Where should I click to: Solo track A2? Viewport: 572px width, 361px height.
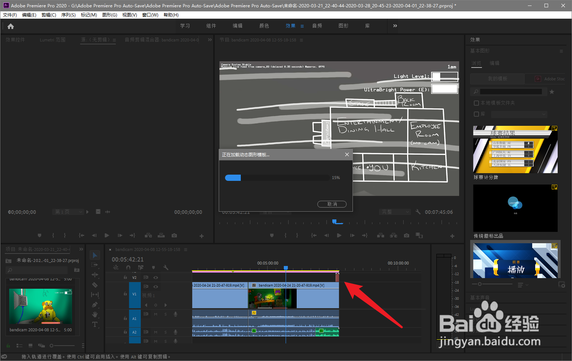(x=165, y=332)
